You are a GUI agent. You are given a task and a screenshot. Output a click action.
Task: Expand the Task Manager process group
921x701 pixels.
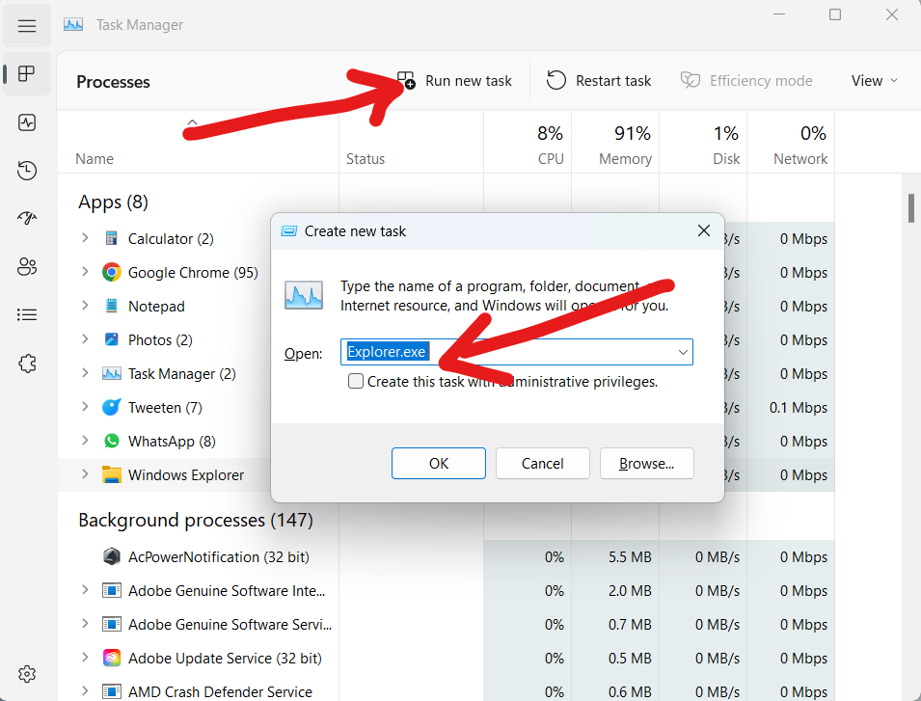[x=85, y=373]
